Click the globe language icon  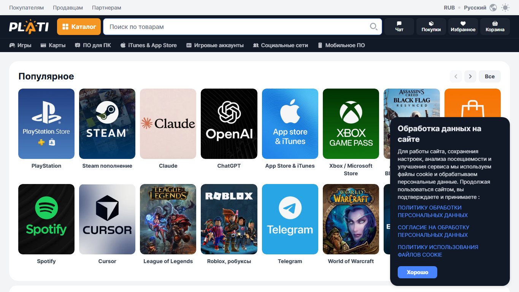pos(493,8)
